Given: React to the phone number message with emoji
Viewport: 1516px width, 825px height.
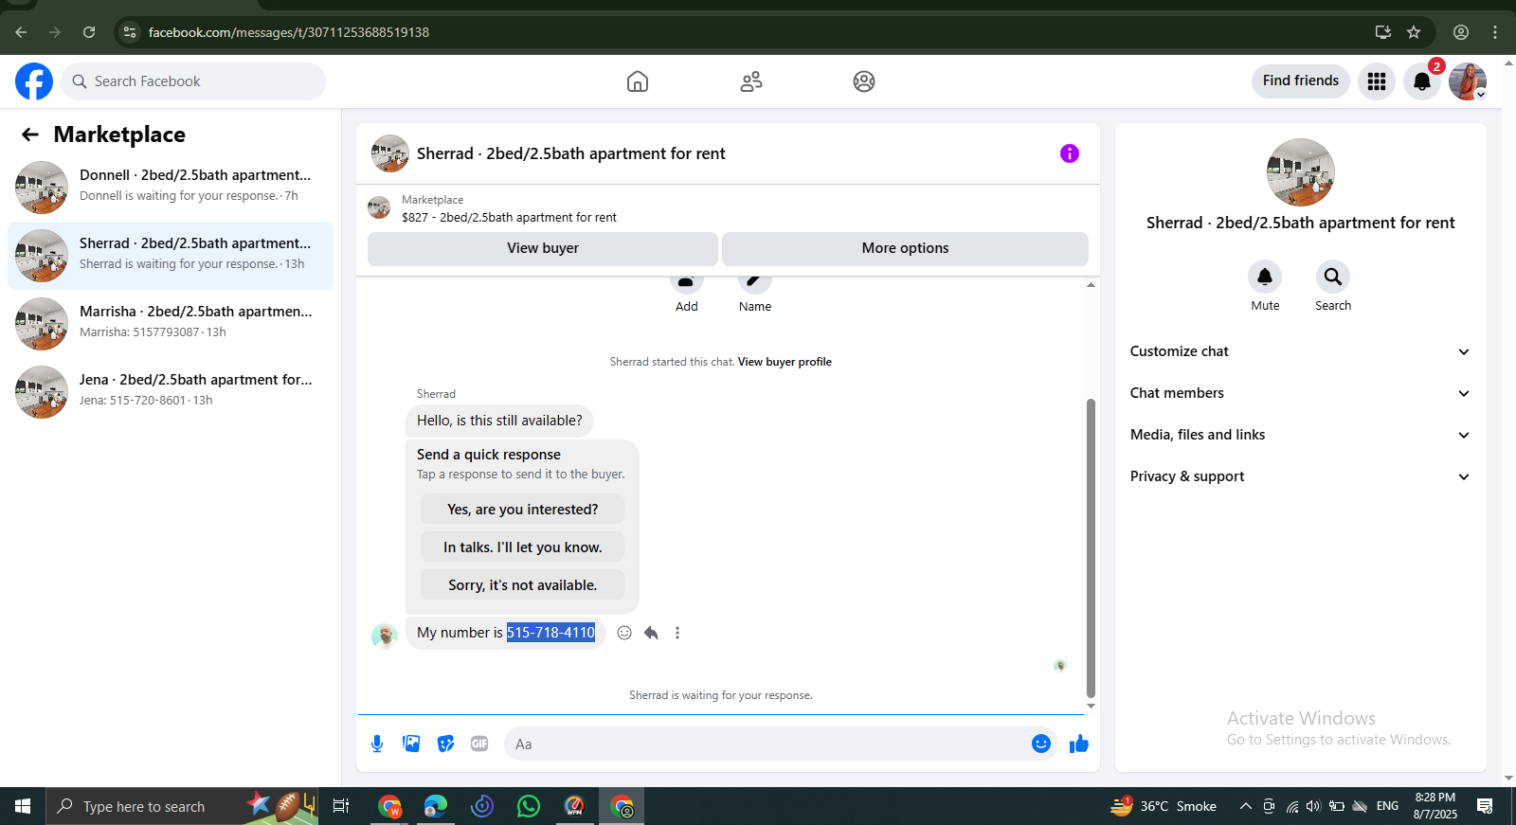Looking at the screenshot, I should (x=624, y=633).
